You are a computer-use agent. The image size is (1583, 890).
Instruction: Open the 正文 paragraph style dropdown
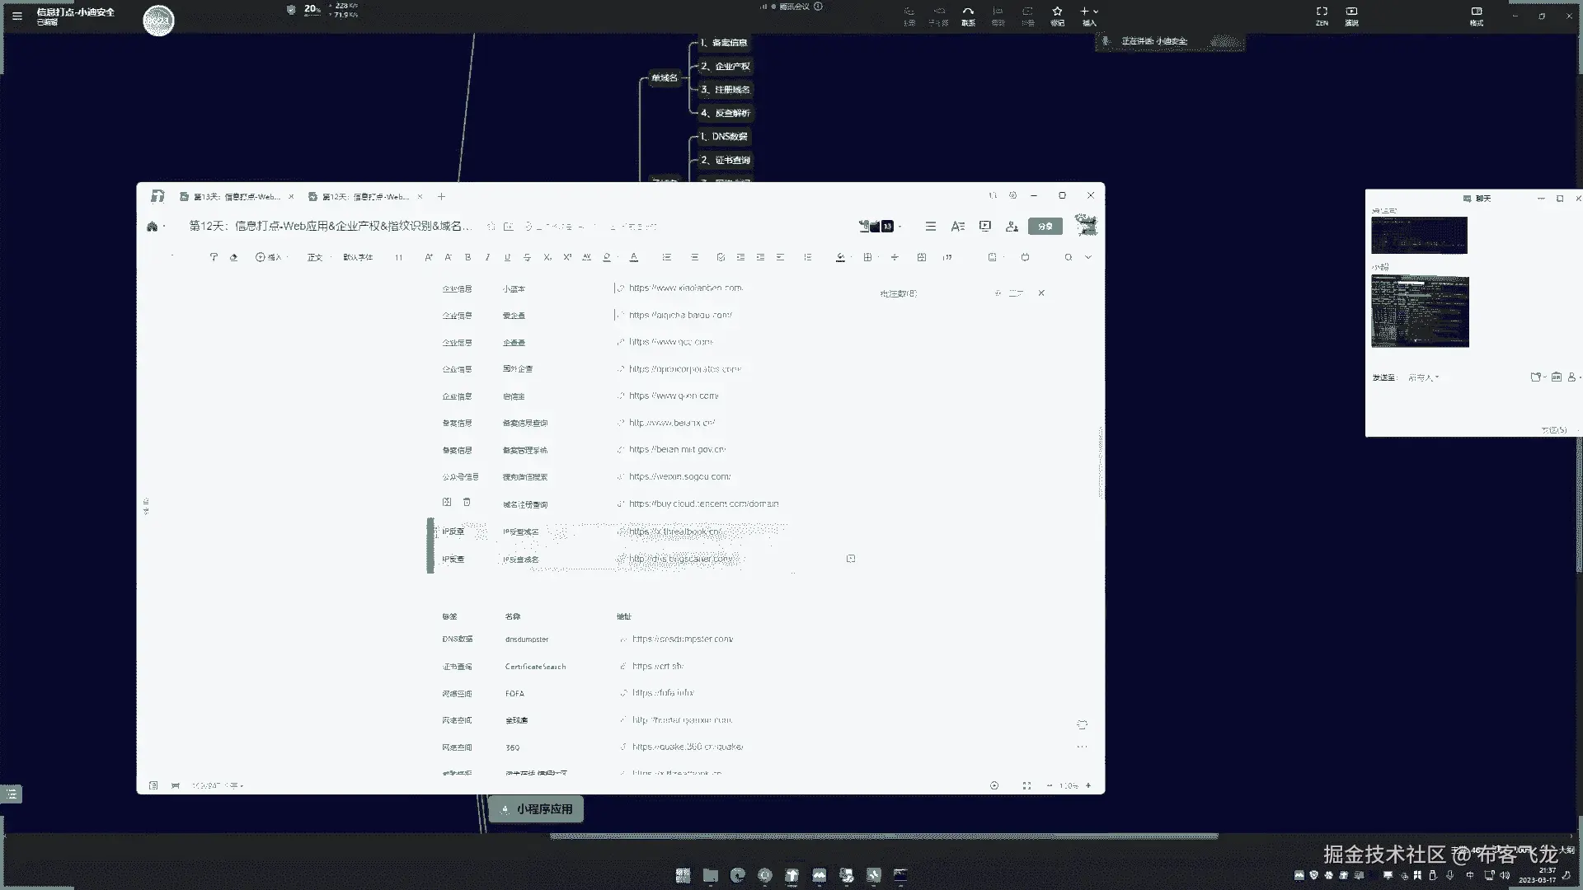click(x=316, y=257)
